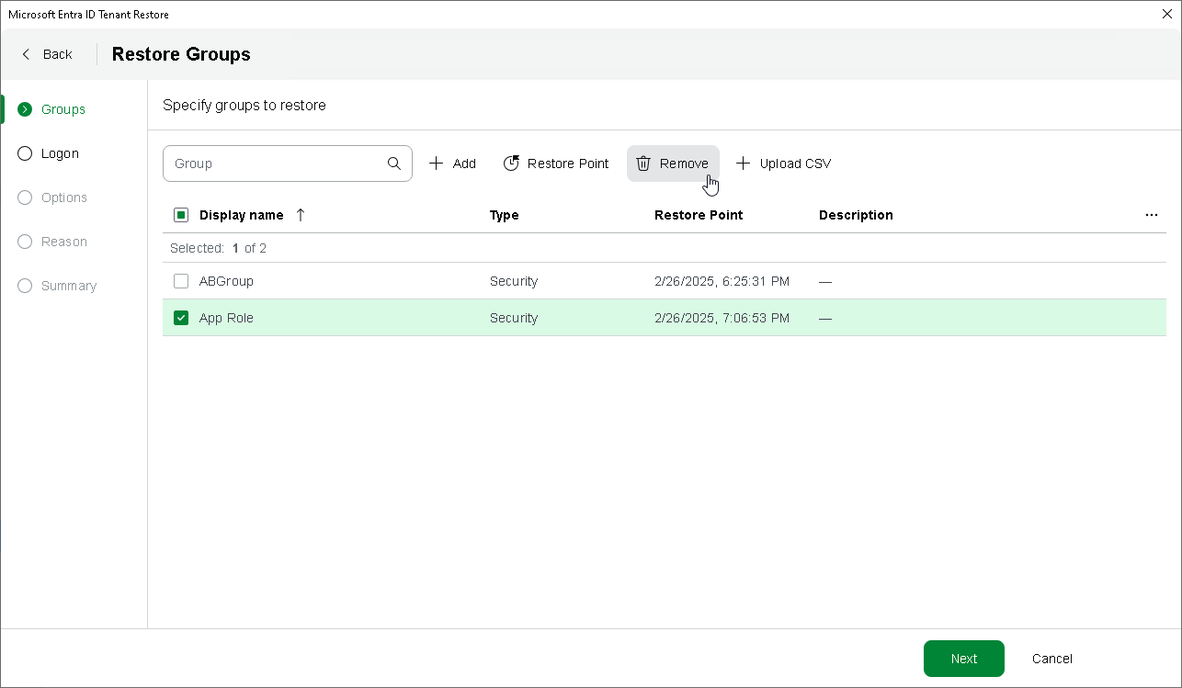Close the Tenant Restore window
The height and width of the screenshot is (688, 1182).
pos(1167,14)
